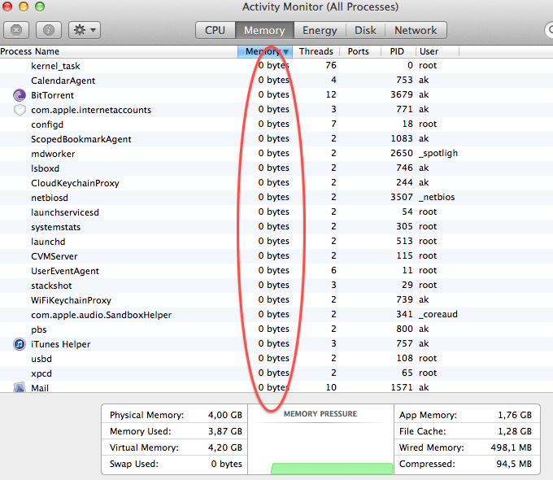Select the systemstats process row

tap(276, 227)
